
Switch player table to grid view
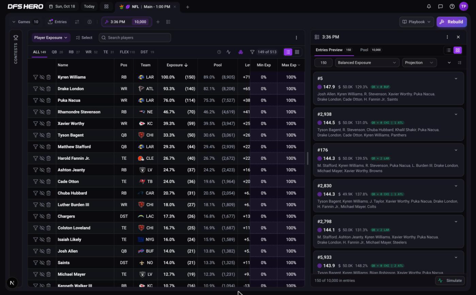pos(297,52)
